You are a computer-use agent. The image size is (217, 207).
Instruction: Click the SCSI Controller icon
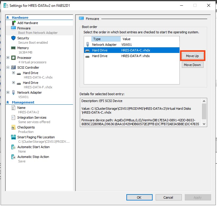click(13, 68)
